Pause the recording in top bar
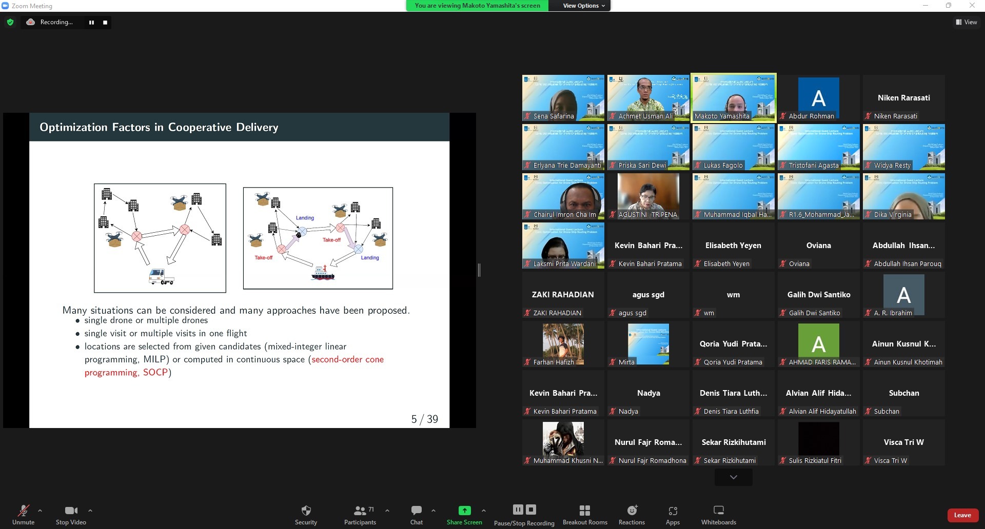 pyautogui.click(x=91, y=23)
